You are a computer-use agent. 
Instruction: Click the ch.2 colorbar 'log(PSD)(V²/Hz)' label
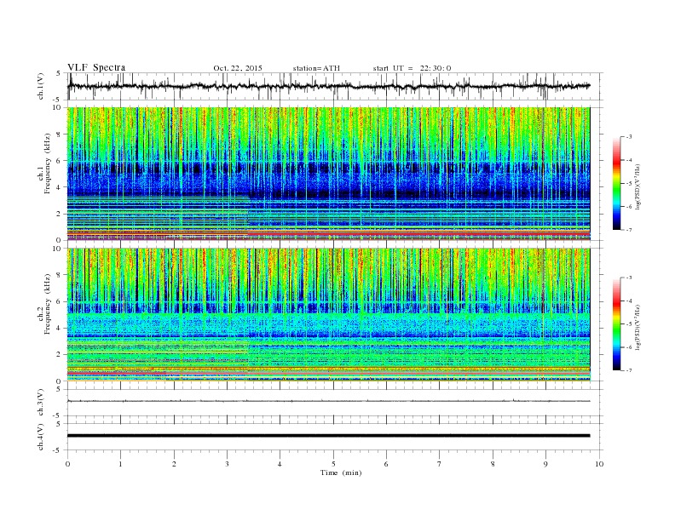[x=637, y=327]
